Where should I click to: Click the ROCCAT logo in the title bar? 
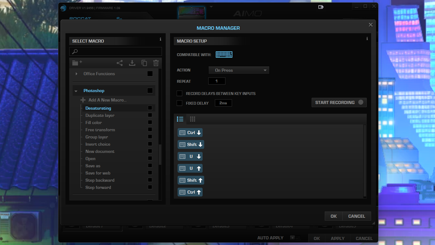click(64, 8)
